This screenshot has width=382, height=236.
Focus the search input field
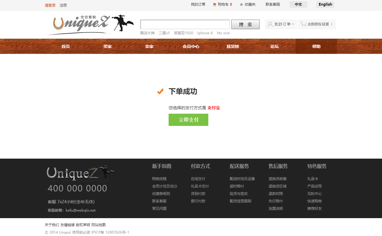[x=185, y=24]
